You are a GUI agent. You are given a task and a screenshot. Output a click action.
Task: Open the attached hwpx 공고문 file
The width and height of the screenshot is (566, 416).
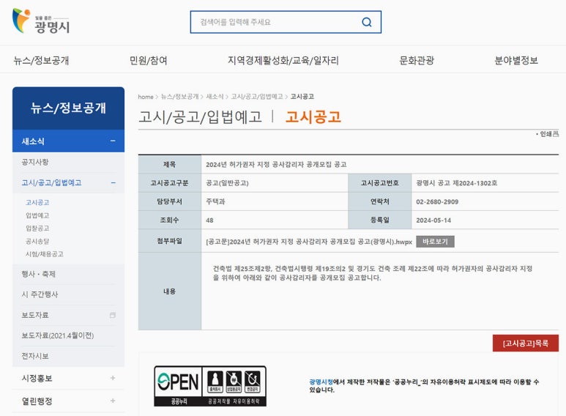(309, 242)
